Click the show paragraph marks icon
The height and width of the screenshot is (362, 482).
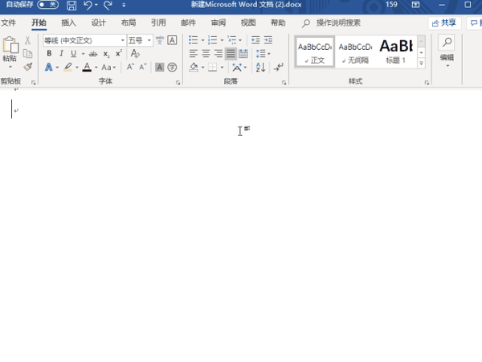(x=279, y=67)
